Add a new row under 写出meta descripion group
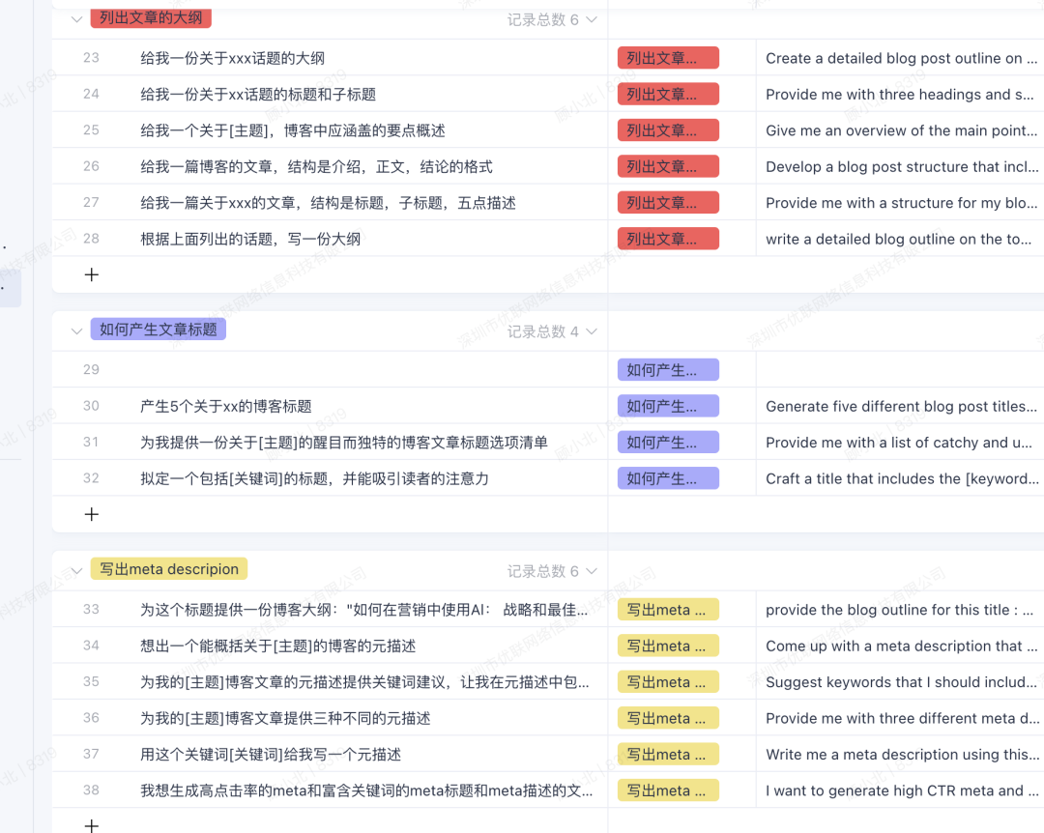The width and height of the screenshot is (1044, 833). 92,825
